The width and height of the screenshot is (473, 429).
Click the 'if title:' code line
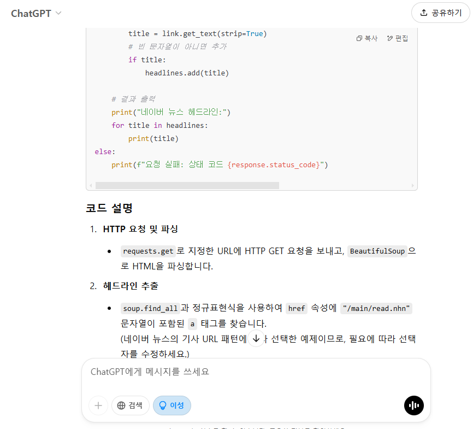[147, 60]
